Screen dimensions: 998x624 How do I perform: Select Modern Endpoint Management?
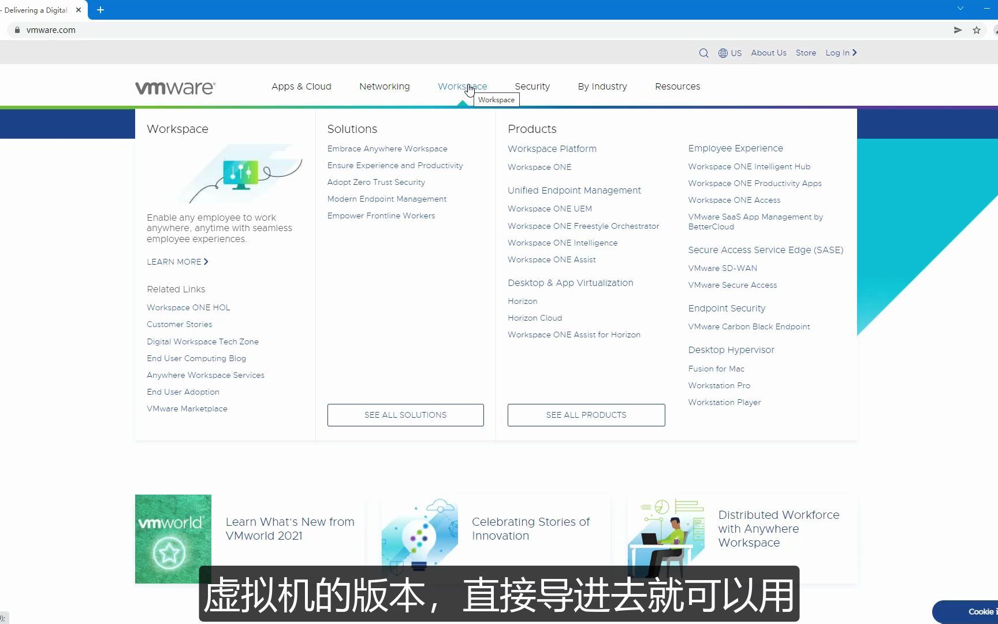(387, 199)
